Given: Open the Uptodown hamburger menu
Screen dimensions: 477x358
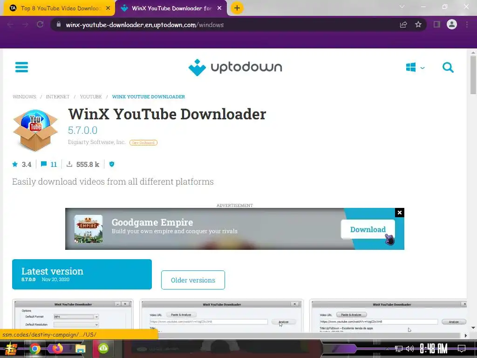Looking at the screenshot, I should [21, 67].
